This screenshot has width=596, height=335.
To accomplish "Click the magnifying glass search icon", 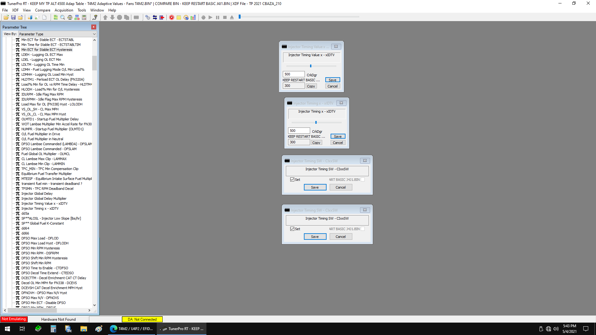I will (x=63, y=17).
